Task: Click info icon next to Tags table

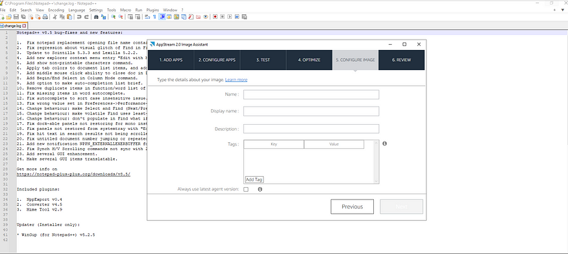Action: [385, 144]
